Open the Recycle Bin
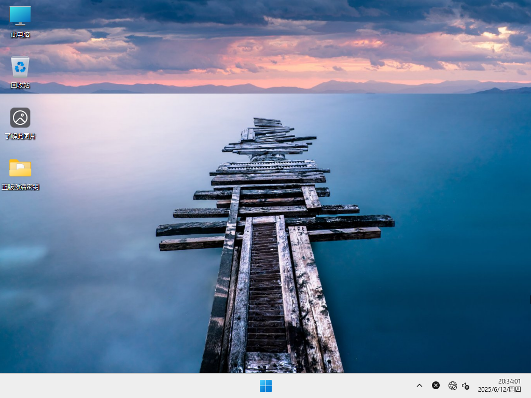The width and height of the screenshot is (531, 398). 20,66
